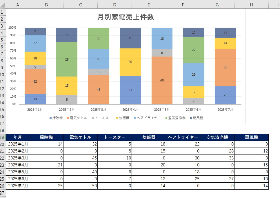Select the 掃除機 value 21 for 2025年4月
Viewport: 280px width, 198px height.
(46, 165)
